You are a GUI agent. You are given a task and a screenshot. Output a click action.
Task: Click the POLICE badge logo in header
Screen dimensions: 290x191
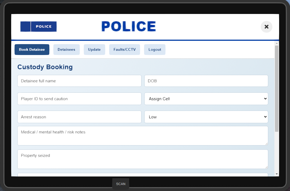[39, 27]
